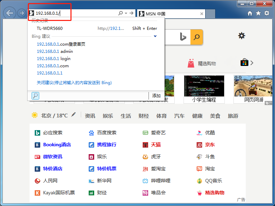This screenshot has height=206, width=275.
Task: Open the 人民网 link
Action: click(x=46, y=181)
